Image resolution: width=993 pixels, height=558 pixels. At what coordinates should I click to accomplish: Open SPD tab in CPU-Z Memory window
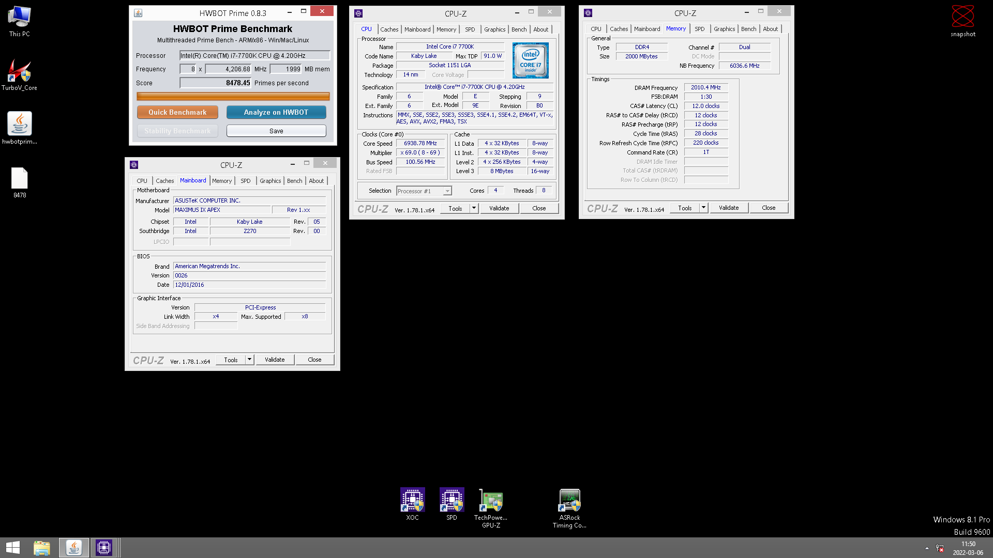click(699, 29)
